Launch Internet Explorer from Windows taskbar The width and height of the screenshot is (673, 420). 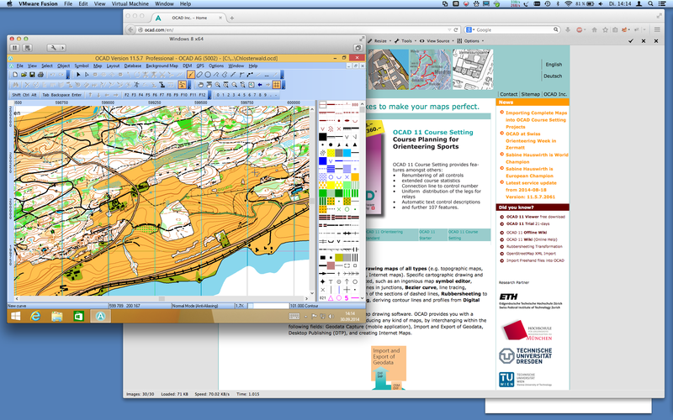(x=35, y=317)
